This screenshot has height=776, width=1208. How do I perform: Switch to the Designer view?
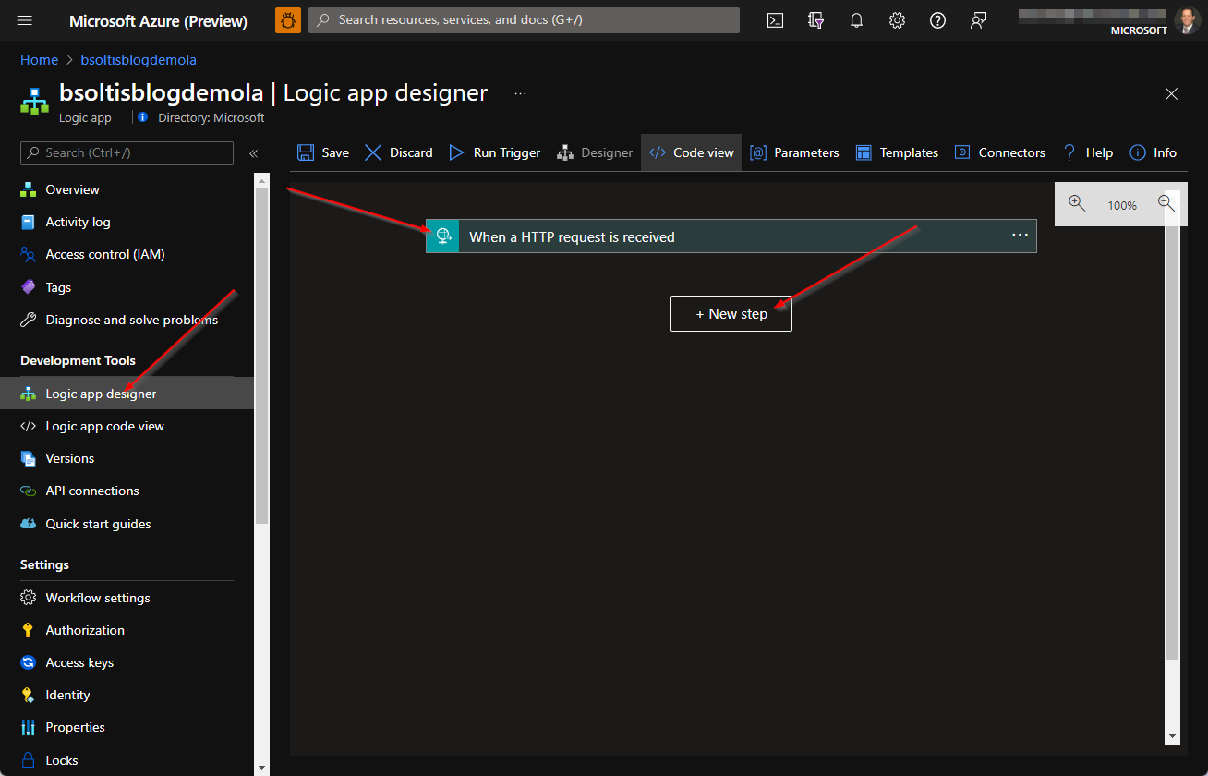coord(595,152)
